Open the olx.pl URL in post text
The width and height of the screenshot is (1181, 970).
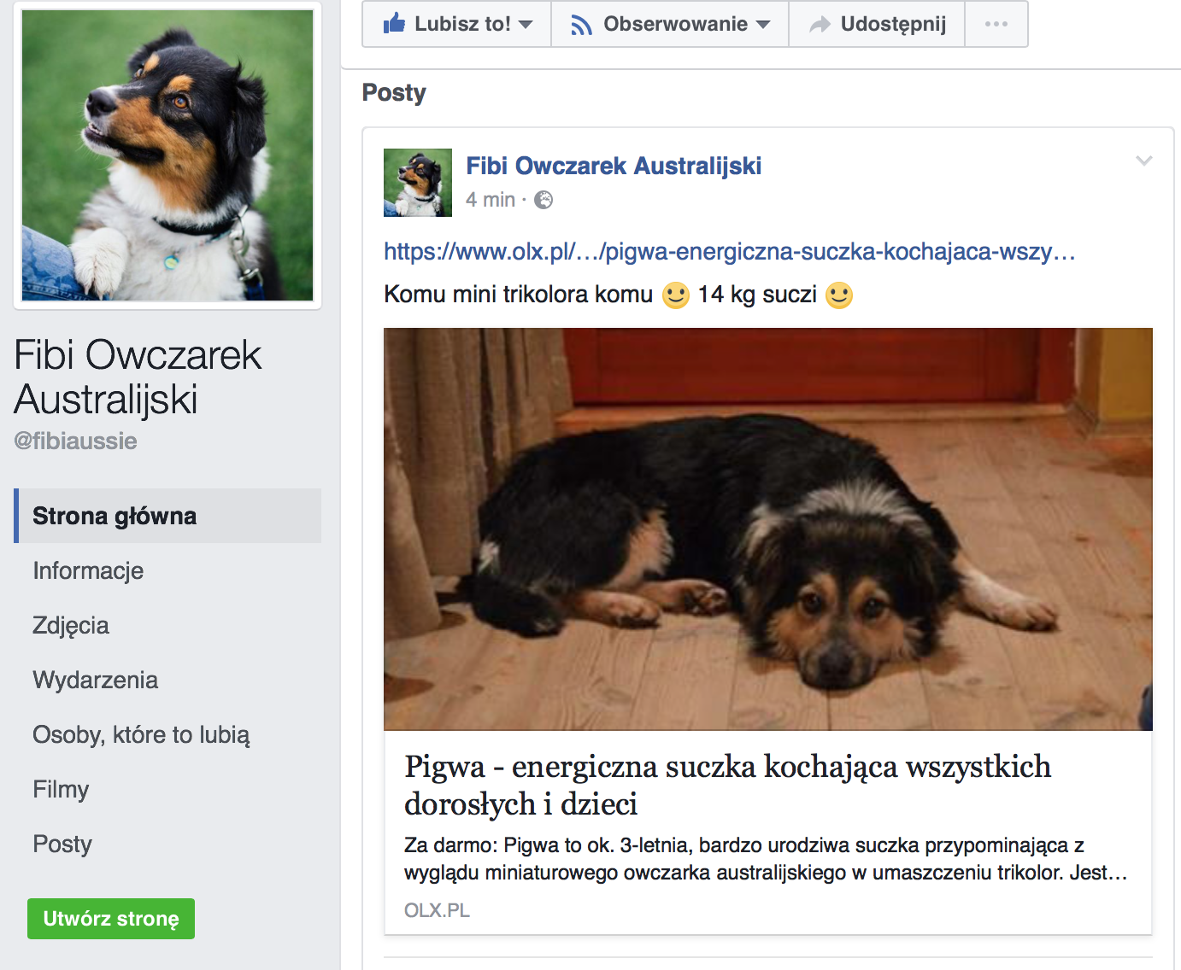(729, 251)
